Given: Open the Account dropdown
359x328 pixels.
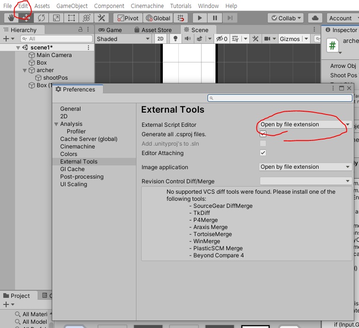Looking at the screenshot, I should click(x=343, y=18).
